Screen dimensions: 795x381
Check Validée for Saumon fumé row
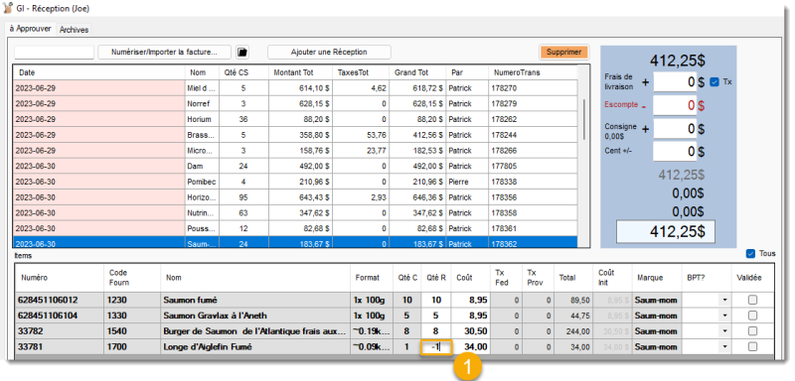click(x=752, y=300)
